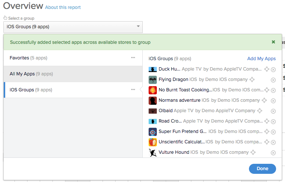Remove No Burnt Toast Cooking from group

(x=273, y=91)
